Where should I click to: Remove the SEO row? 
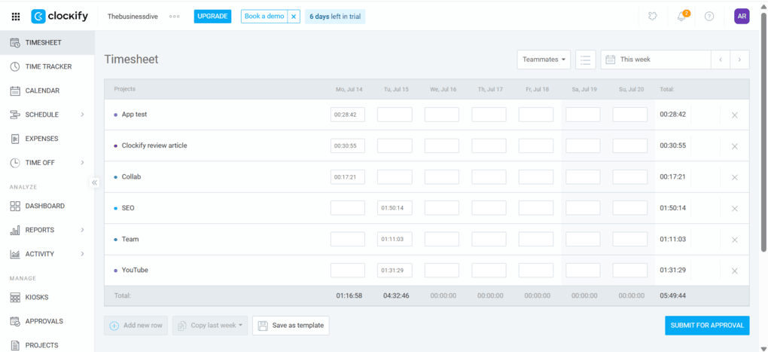point(734,208)
